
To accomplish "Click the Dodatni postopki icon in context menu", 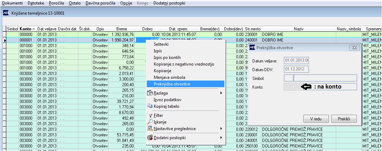I will 150,138.
